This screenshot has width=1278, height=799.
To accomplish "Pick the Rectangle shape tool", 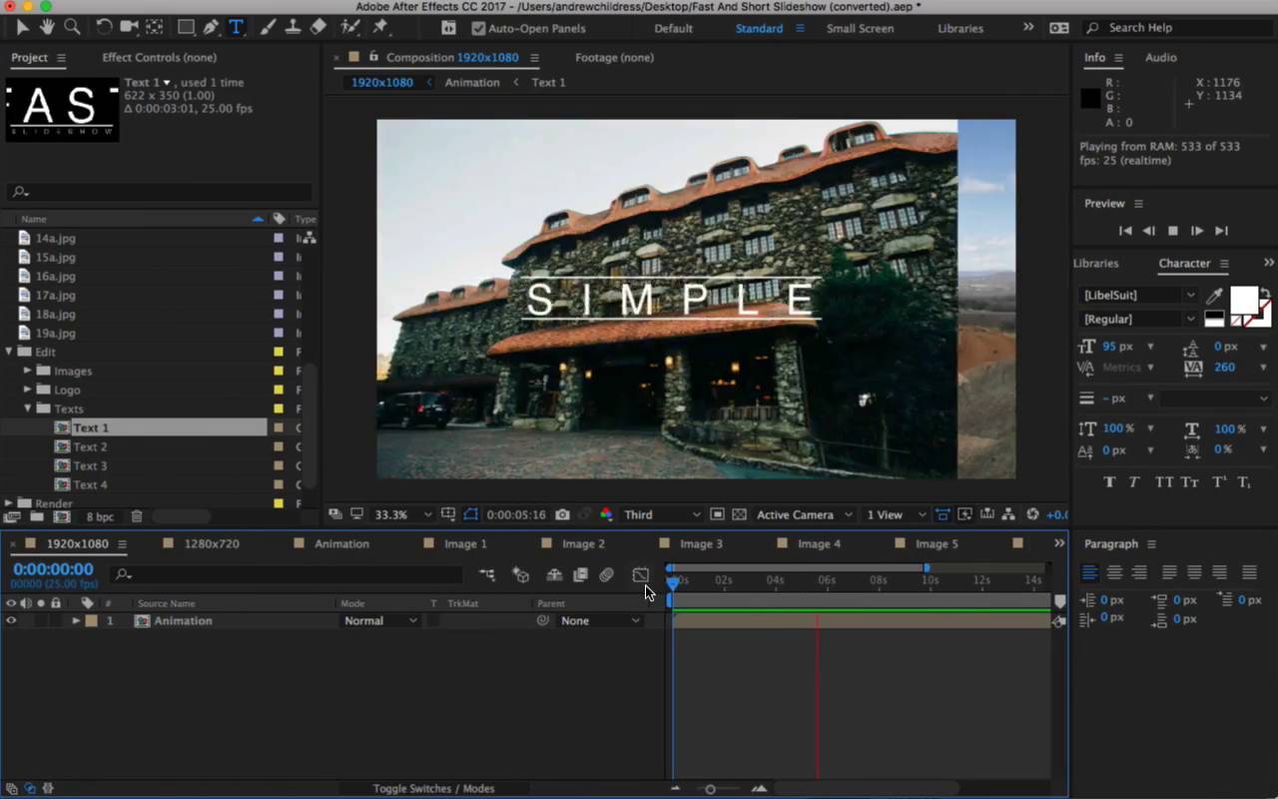I will coord(186,27).
